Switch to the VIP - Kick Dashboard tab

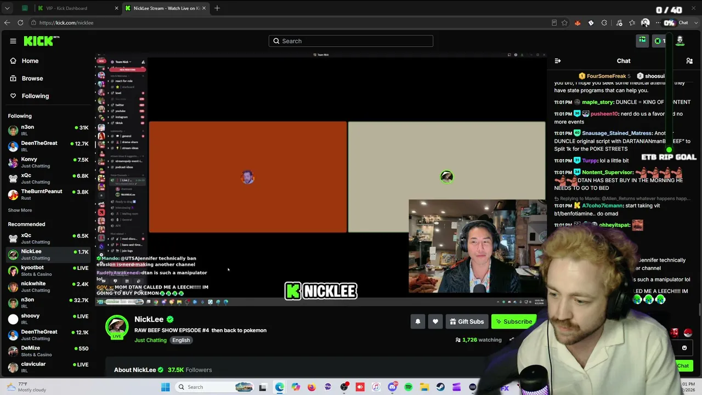pyautogui.click(x=77, y=8)
